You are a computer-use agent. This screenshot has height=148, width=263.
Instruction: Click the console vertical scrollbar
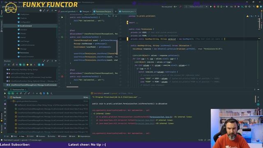256,99
